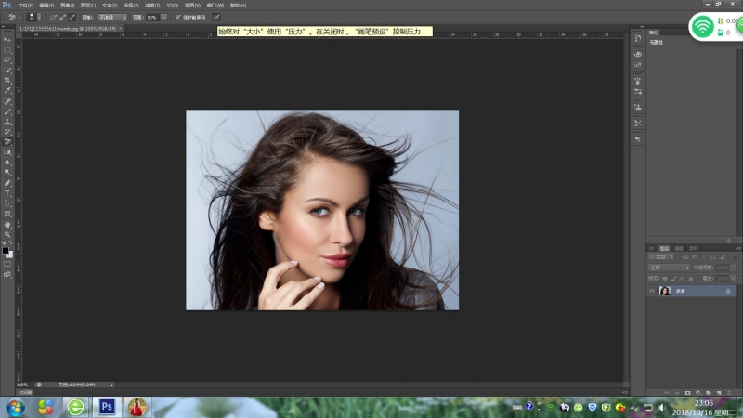This screenshot has width=743, height=418.
Task: Open the 正常 blend mode dropdown
Action: pos(669,267)
